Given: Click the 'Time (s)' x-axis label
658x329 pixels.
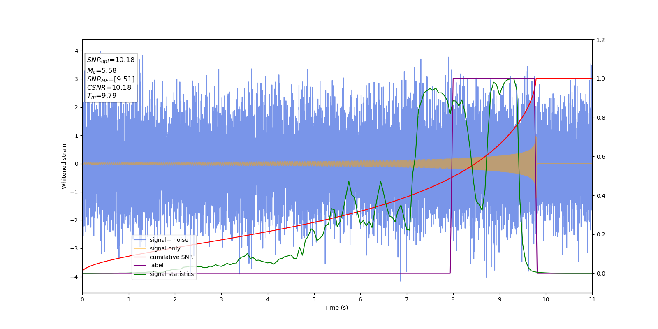Looking at the screenshot, I should coord(336,308).
